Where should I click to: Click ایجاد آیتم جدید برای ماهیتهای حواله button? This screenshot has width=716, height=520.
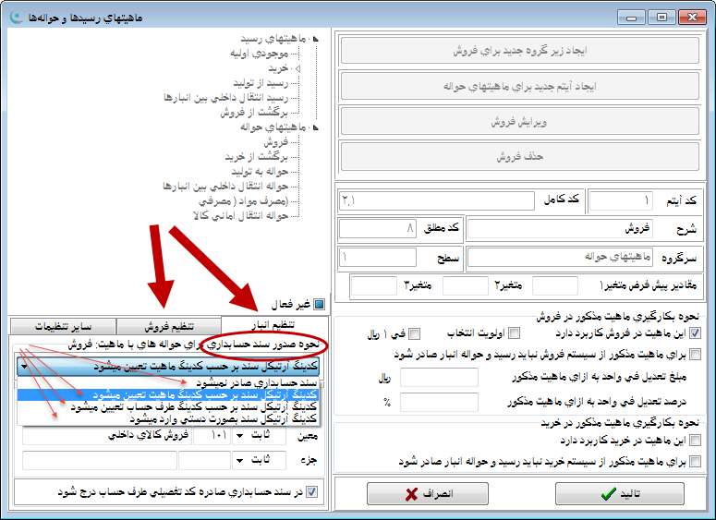[519, 86]
